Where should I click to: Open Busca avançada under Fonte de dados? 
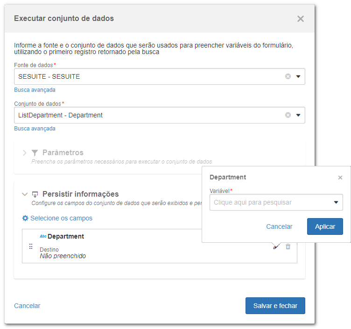35,90
